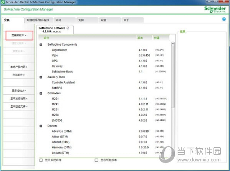Click the component list scrollbar thumb
Image resolution: width=230 pixels, height=171 pixels.
[173, 76]
